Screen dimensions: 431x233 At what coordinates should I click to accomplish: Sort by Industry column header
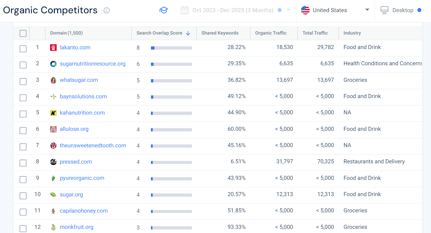352,33
